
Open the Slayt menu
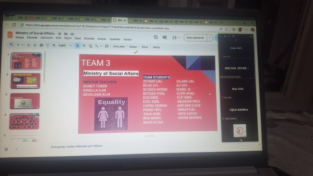[x=78, y=38]
